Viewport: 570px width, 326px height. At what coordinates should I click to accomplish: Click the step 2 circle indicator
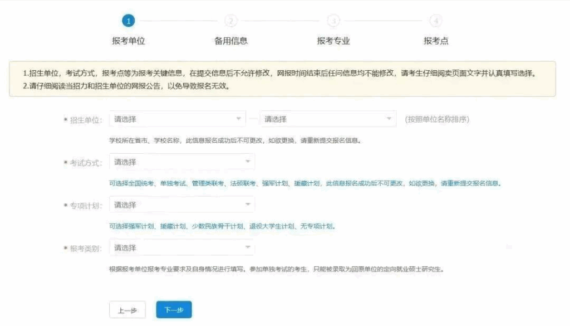[231, 21]
